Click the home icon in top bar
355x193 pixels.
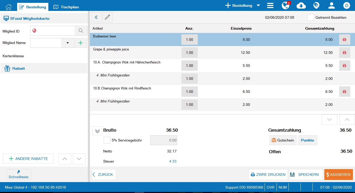[9, 7]
